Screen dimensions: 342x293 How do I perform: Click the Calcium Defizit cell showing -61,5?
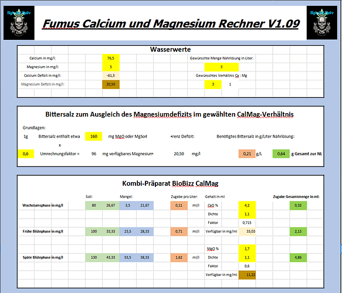pyautogui.click(x=111, y=76)
